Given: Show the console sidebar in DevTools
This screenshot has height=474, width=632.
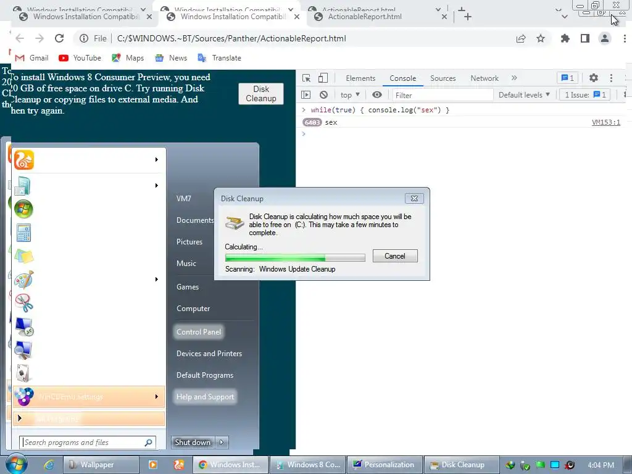Looking at the screenshot, I should coord(306,94).
